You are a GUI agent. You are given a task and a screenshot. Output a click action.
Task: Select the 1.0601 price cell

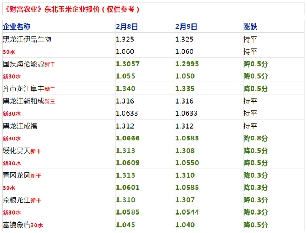coord(128,187)
